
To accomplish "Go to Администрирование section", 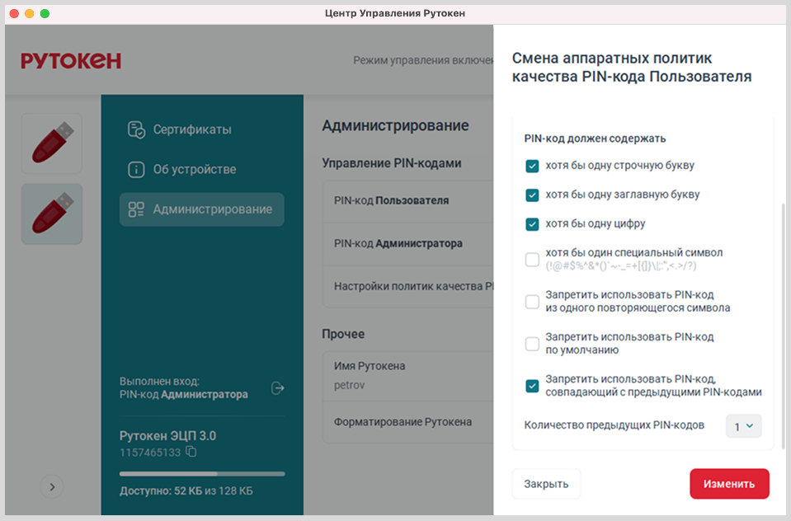I will pyautogui.click(x=202, y=209).
